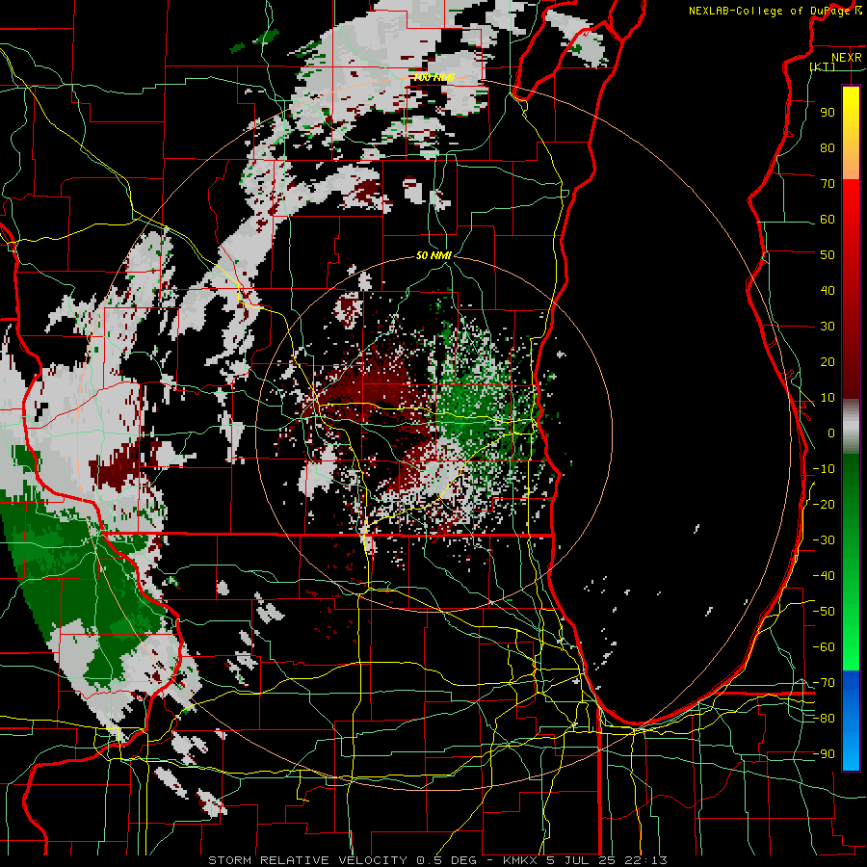
Task: Click the blue segment of the color bar
Action: [851, 721]
